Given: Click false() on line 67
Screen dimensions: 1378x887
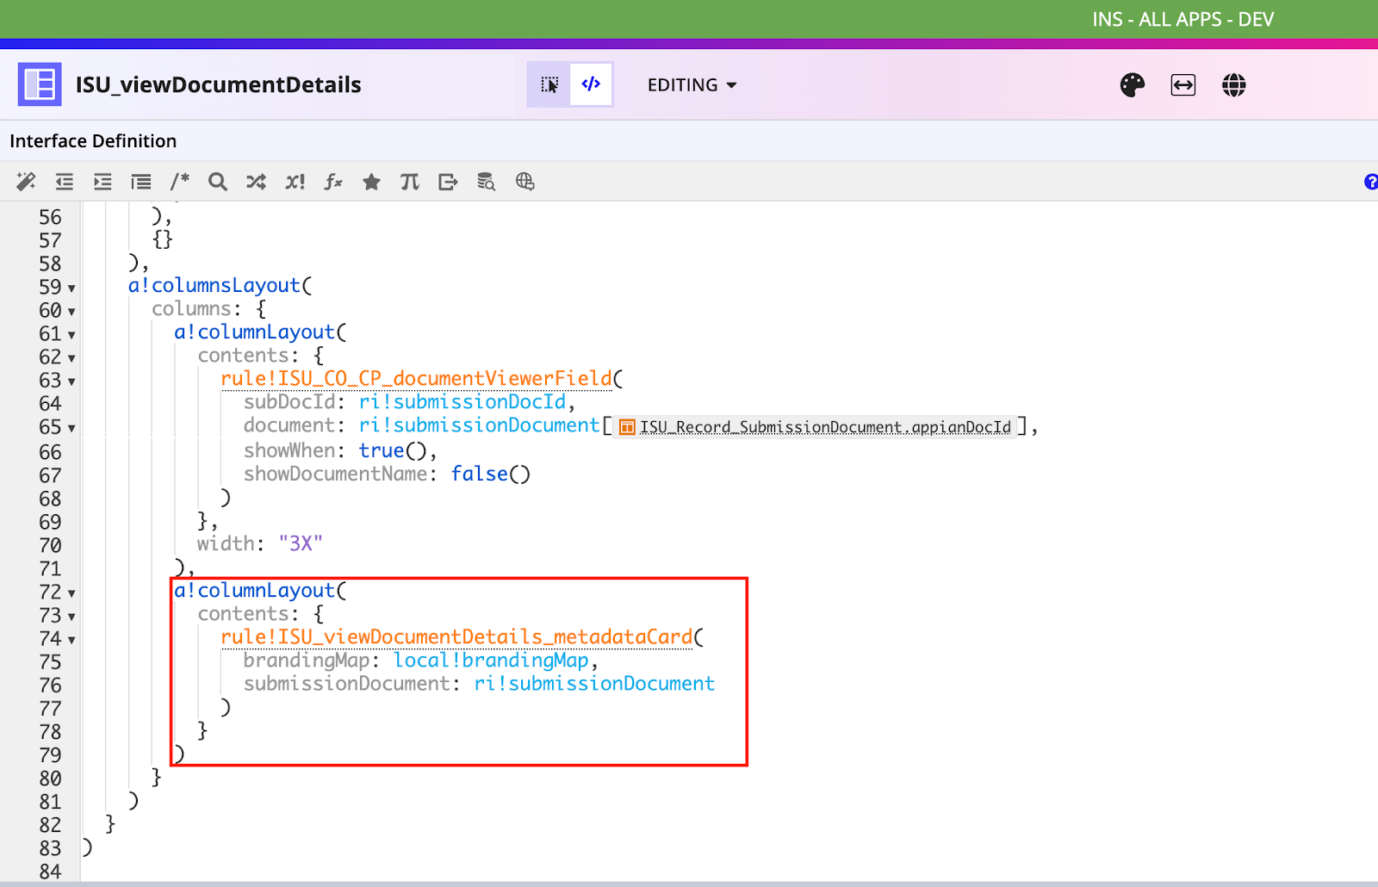Looking at the screenshot, I should (x=491, y=474).
